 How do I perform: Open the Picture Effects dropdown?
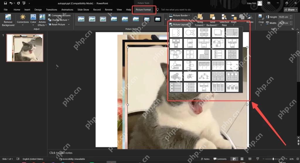(x=180, y=20)
